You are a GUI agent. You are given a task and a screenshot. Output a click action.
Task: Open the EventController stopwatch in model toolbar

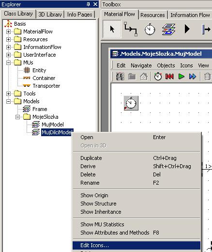click(158, 76)
